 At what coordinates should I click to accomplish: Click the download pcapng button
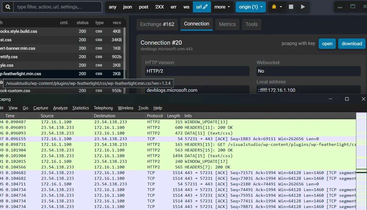tap(352, 44)
